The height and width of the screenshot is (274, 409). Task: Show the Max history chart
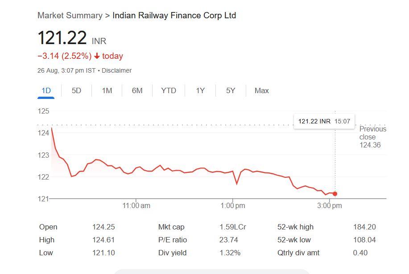[261, 90]
